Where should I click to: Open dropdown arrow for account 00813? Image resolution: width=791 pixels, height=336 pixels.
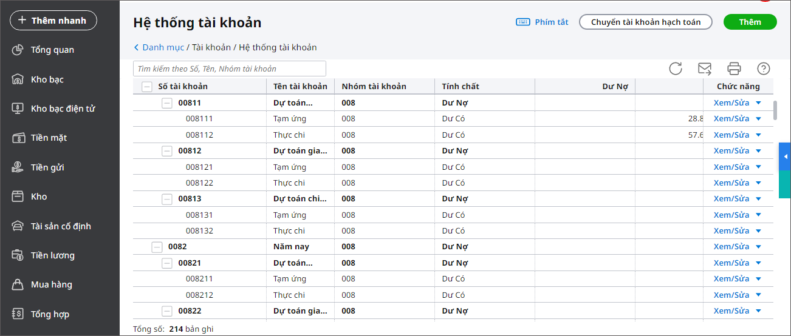758,199
